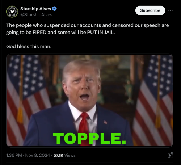
Task: Open the Nov 8, 2024 date link
Action: 38,155
